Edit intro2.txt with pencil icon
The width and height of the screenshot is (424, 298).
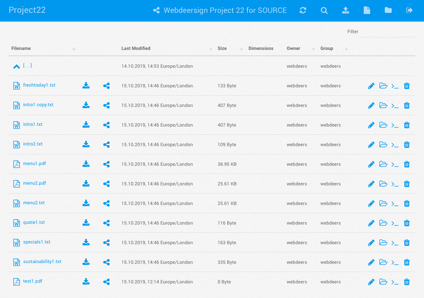click(371, 145)
